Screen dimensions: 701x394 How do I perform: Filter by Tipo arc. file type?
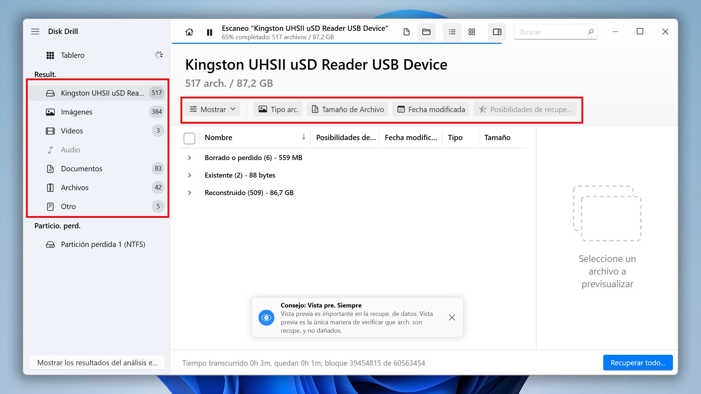coord(279,109)
